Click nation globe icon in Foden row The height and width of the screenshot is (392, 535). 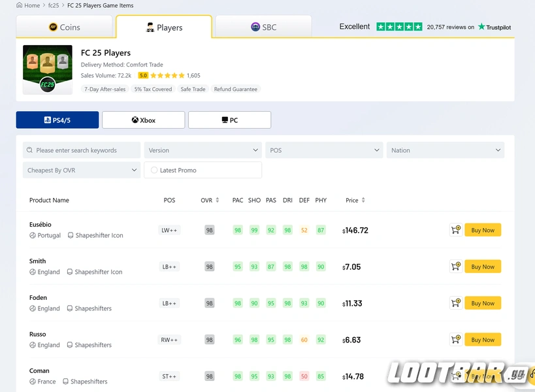tap(33, 308)
